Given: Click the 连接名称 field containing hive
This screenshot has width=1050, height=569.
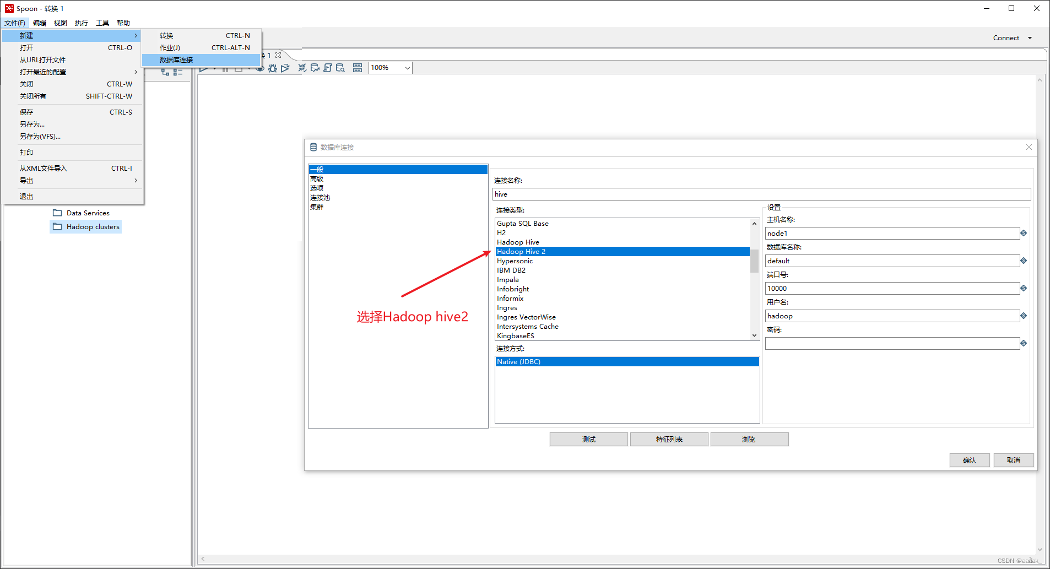Looking at the screenshot, I should click(x=761, y=194).
